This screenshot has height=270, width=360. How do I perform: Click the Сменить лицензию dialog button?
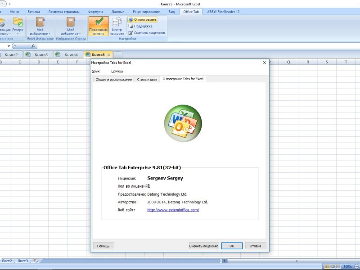[x=204, y=246]
